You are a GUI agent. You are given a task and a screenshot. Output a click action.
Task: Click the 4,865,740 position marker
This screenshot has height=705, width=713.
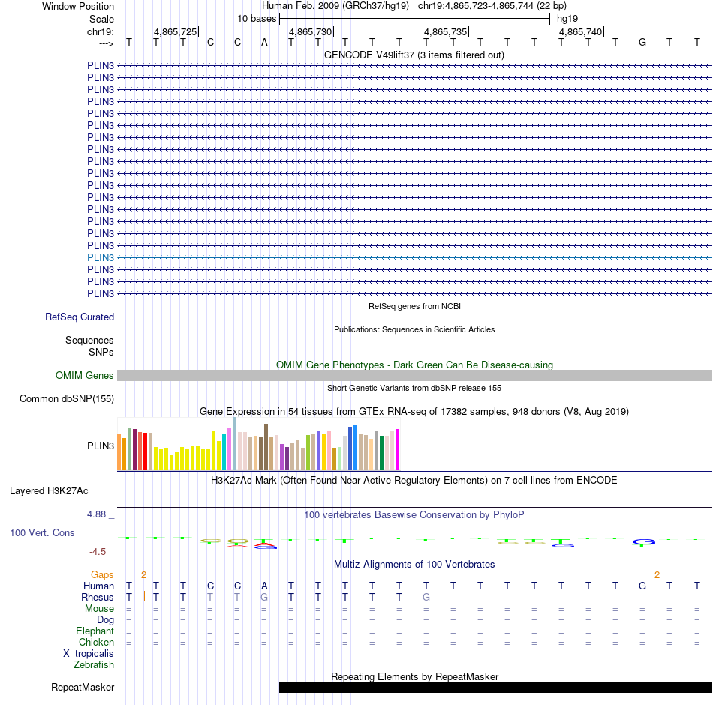click(581, 31)
